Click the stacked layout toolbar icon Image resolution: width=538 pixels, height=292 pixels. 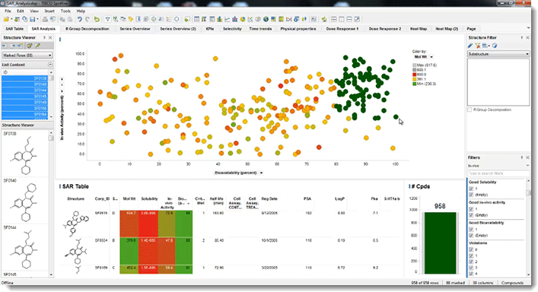pos(349,19)
